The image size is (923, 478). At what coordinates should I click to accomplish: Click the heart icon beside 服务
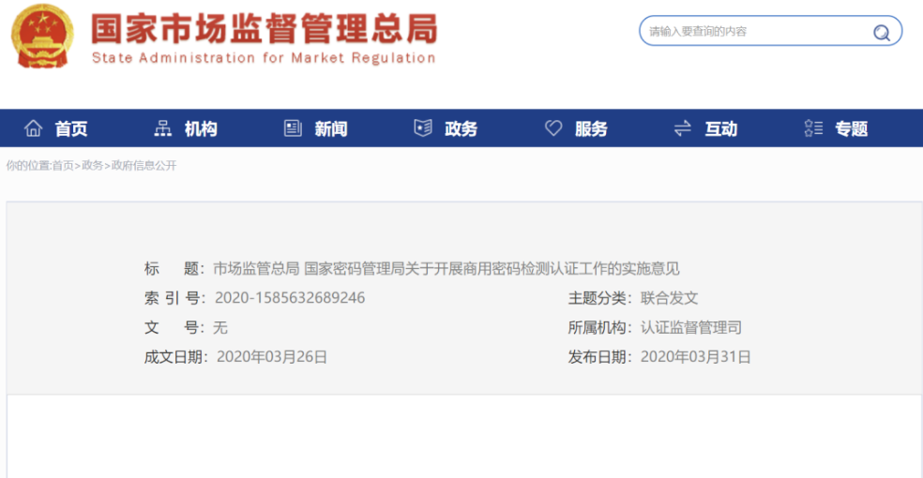pyautogui.click(x=553, y=129)
